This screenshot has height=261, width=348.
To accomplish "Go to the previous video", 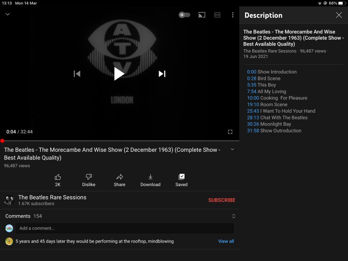I will click(77, 73).
